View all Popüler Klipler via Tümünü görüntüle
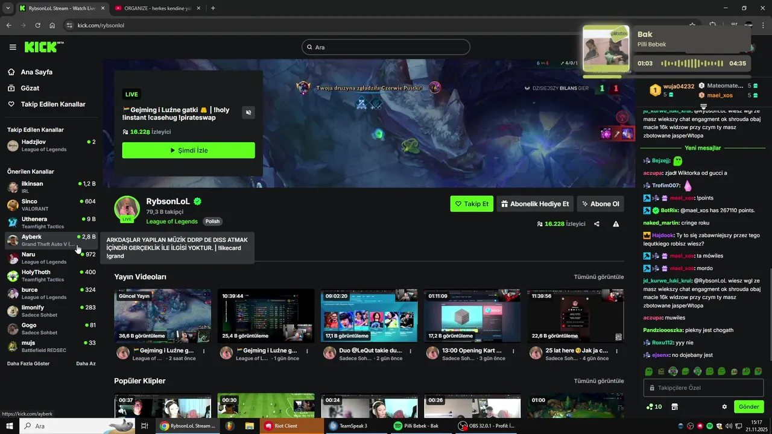The height and width of the screenshot is (434, 772). 598,381
